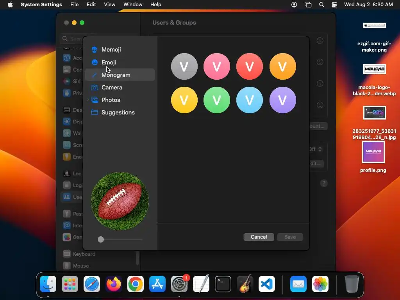Click the help question mark button
The width and height of the screenshot is (400, 300).
[324, 183]
